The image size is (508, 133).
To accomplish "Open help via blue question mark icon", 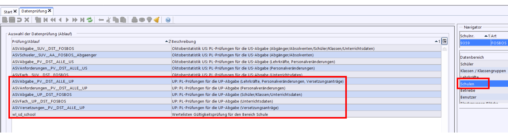I will coord(168,20).
